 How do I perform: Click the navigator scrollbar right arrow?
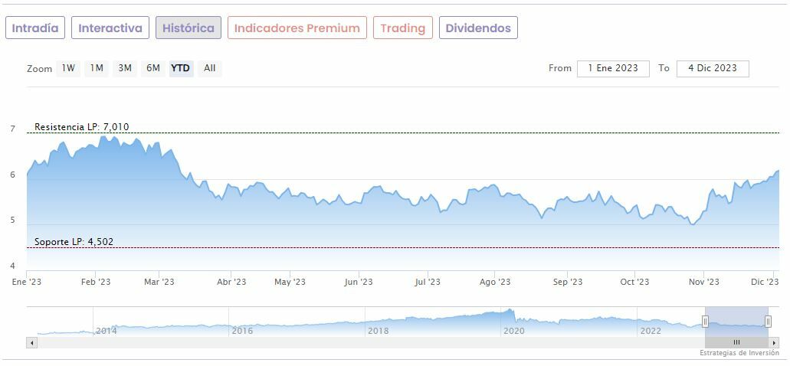pos(773,342)
